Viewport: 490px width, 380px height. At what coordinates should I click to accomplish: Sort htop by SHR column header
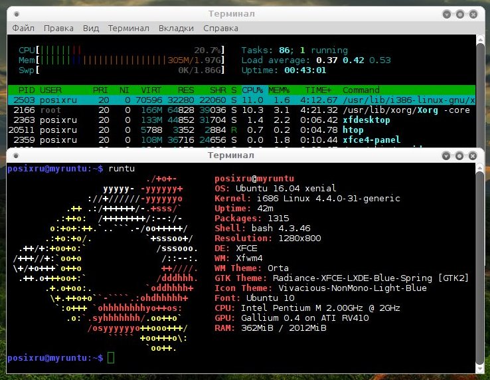pos(218,90)
